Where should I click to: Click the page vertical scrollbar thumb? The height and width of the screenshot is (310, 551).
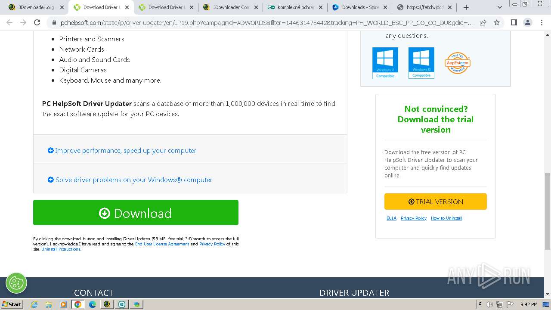tap(548, 211)
